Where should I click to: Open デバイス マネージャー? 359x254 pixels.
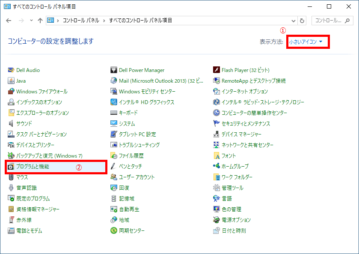point(242,134)
